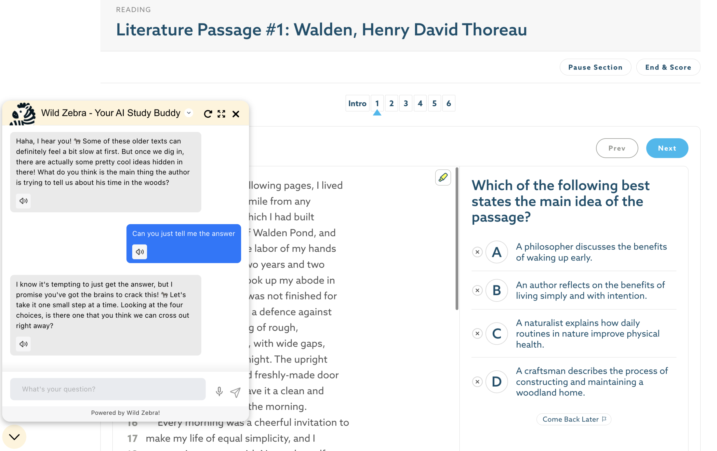Send the chat message with paper plane icon
Viewport: 717px width, 451px height.
click(x=235, y=392)
